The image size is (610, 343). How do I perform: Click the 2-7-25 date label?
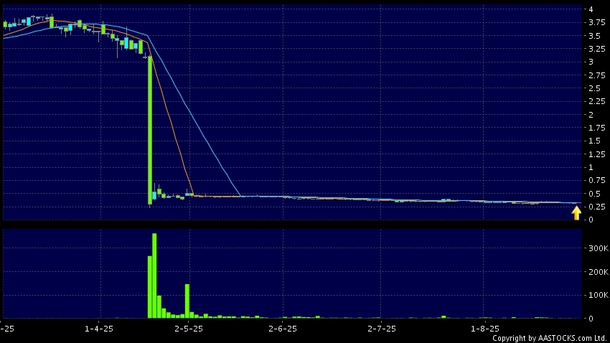click(x=382, y=329)
